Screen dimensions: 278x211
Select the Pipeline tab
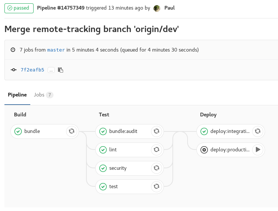pyautogui.click(x=17, y=95)
